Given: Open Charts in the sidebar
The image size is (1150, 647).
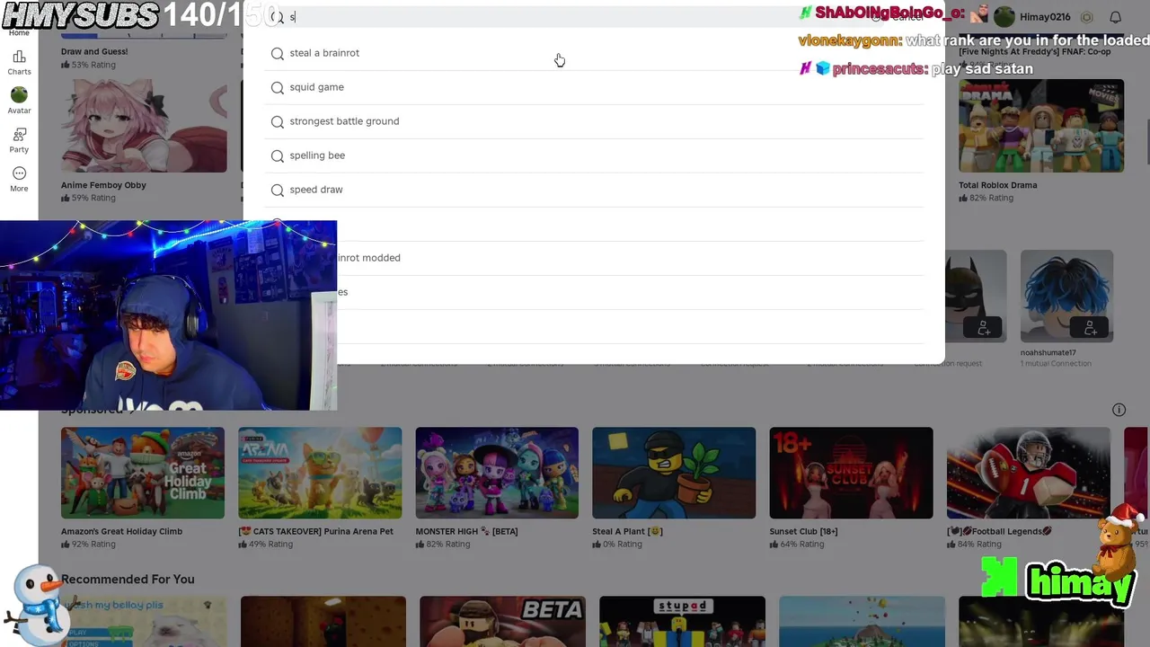Looking at the screenshot, I should [x=19, y=62].
